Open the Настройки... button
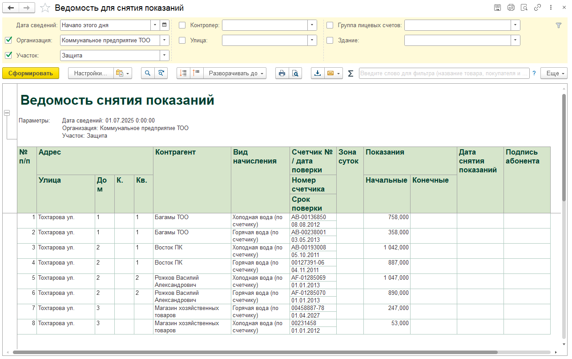Viewport: 572px width, 359px height. [x=91, y=73]
